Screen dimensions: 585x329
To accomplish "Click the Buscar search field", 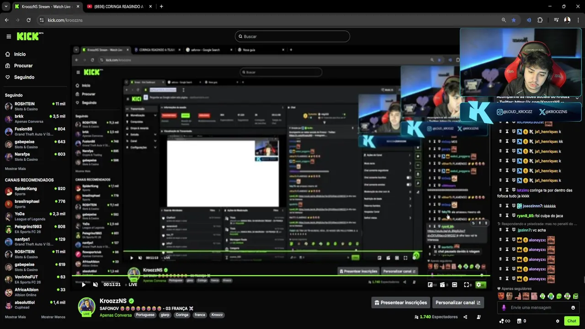I will (292, 37).
